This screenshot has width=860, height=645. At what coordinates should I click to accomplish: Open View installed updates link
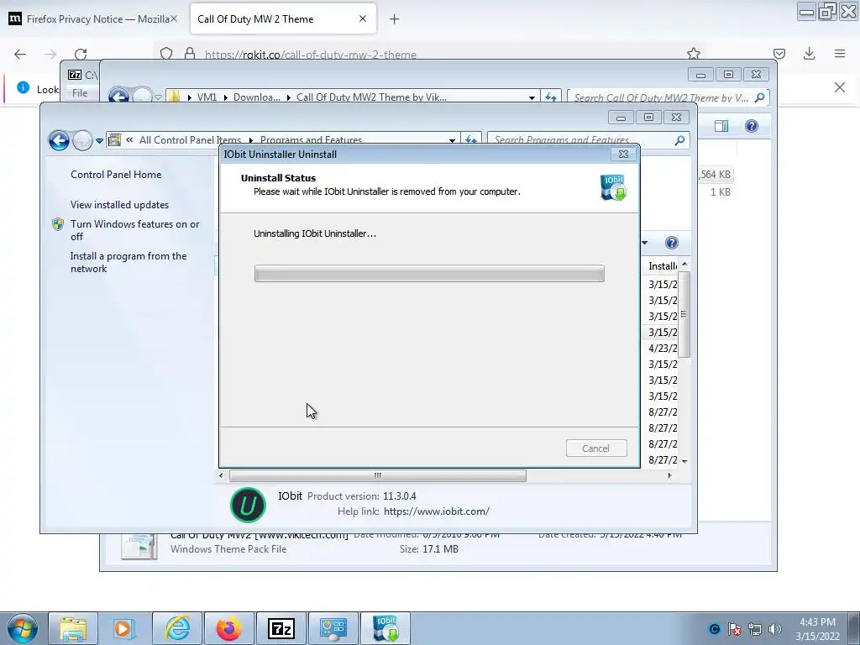pyautogui.click(x=119, y=205)
